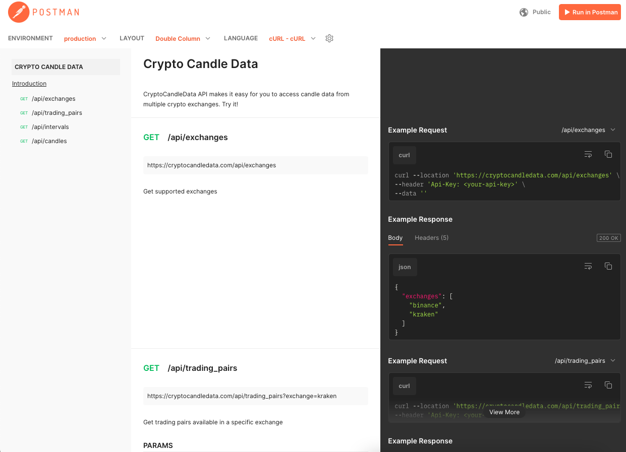The width and height of the screenshot is (626, 452).
Task: Open the production environment dropdown
Action: tap(85, 38)
